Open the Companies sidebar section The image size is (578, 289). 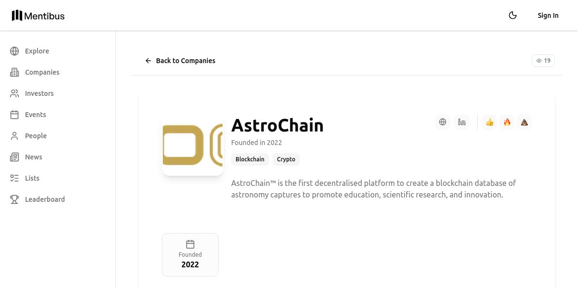(x=42, y=72)
